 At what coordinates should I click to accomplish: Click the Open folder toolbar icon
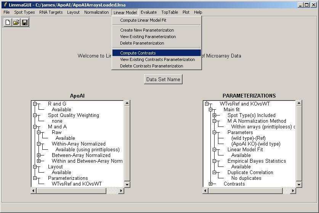pos(16,22)
